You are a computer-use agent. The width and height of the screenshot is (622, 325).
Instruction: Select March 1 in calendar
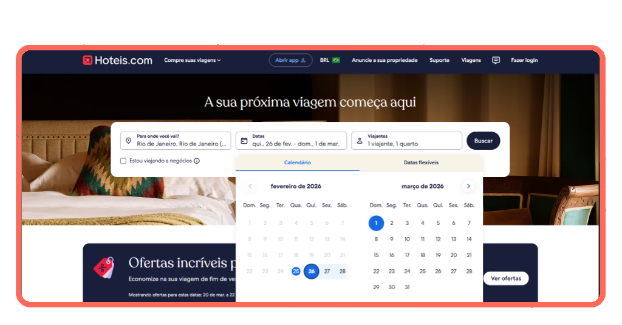tap(376, 223)
